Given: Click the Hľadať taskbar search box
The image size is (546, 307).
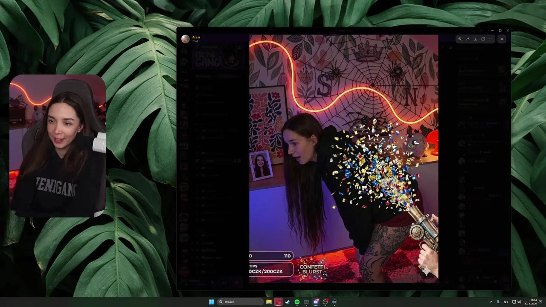Looking at the screenshot, I should (240, 302).
